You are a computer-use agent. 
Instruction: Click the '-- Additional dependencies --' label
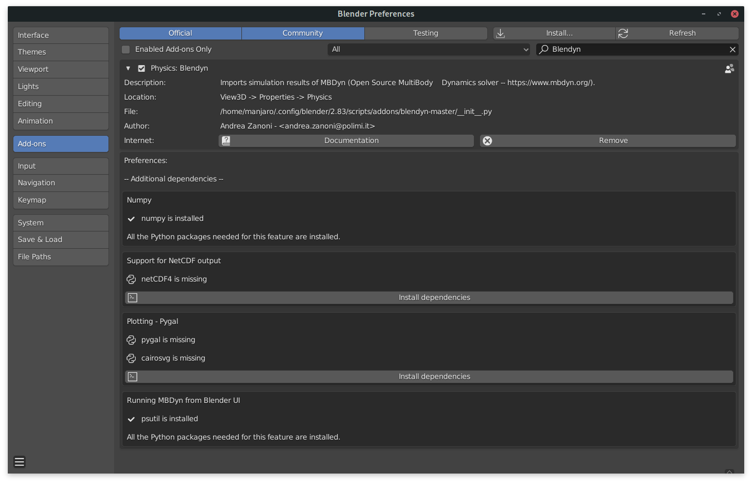point(174,179)
